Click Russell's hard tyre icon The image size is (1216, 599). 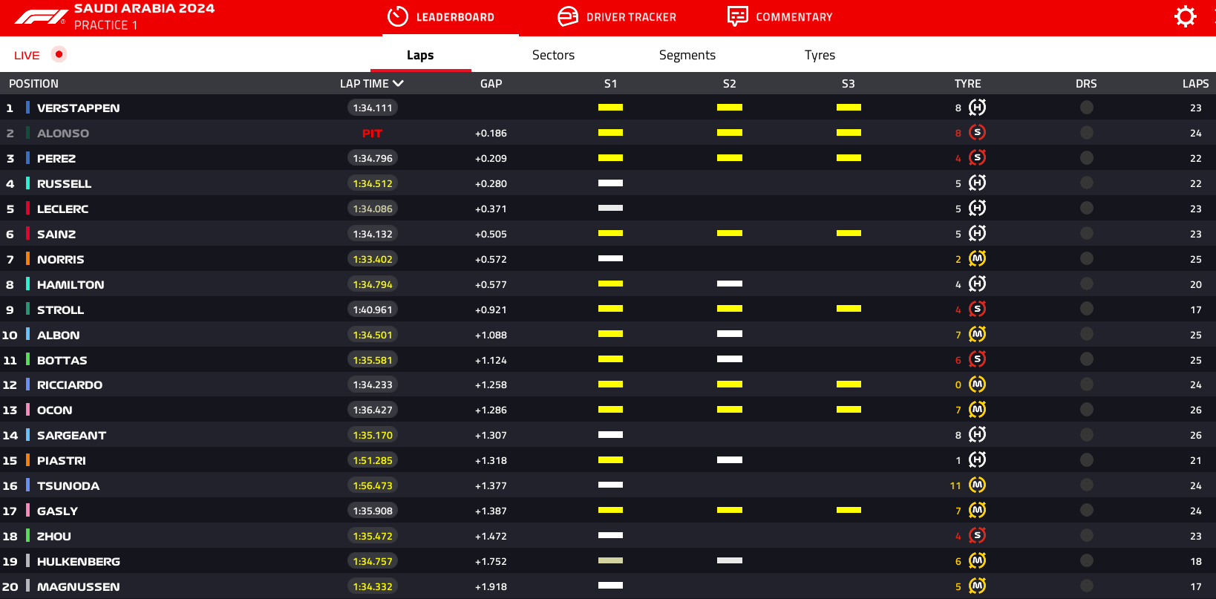click(977, 183)
